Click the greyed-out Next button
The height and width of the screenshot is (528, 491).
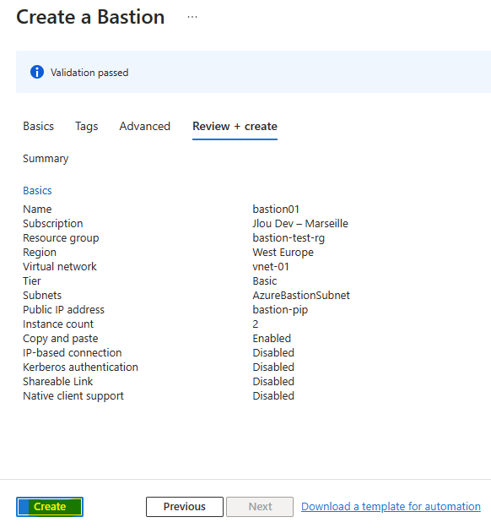pos(260,506)
